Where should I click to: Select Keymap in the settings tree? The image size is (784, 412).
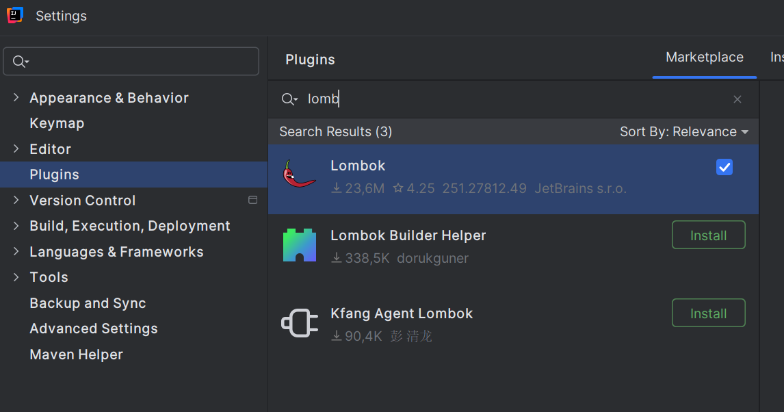[x=57, y=123]
